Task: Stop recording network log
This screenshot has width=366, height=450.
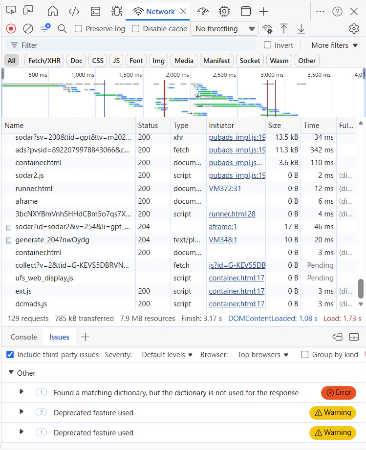Action: click(11, 29)
